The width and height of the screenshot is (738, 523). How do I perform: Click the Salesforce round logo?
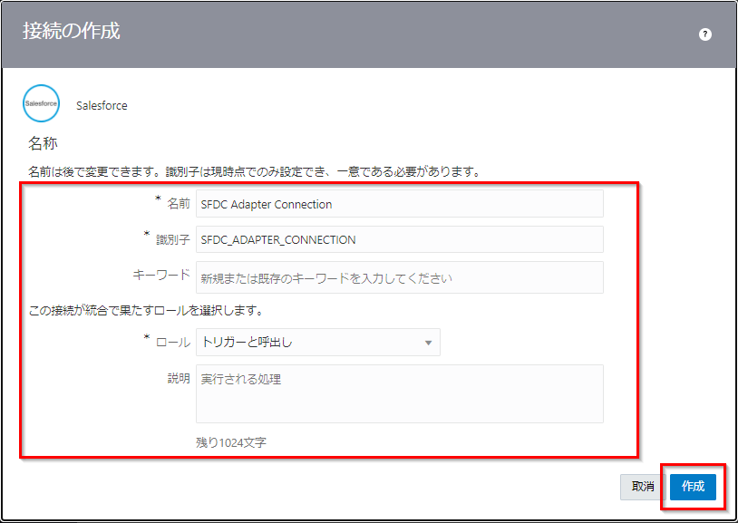pyautogui.click(x=41, y=104)
